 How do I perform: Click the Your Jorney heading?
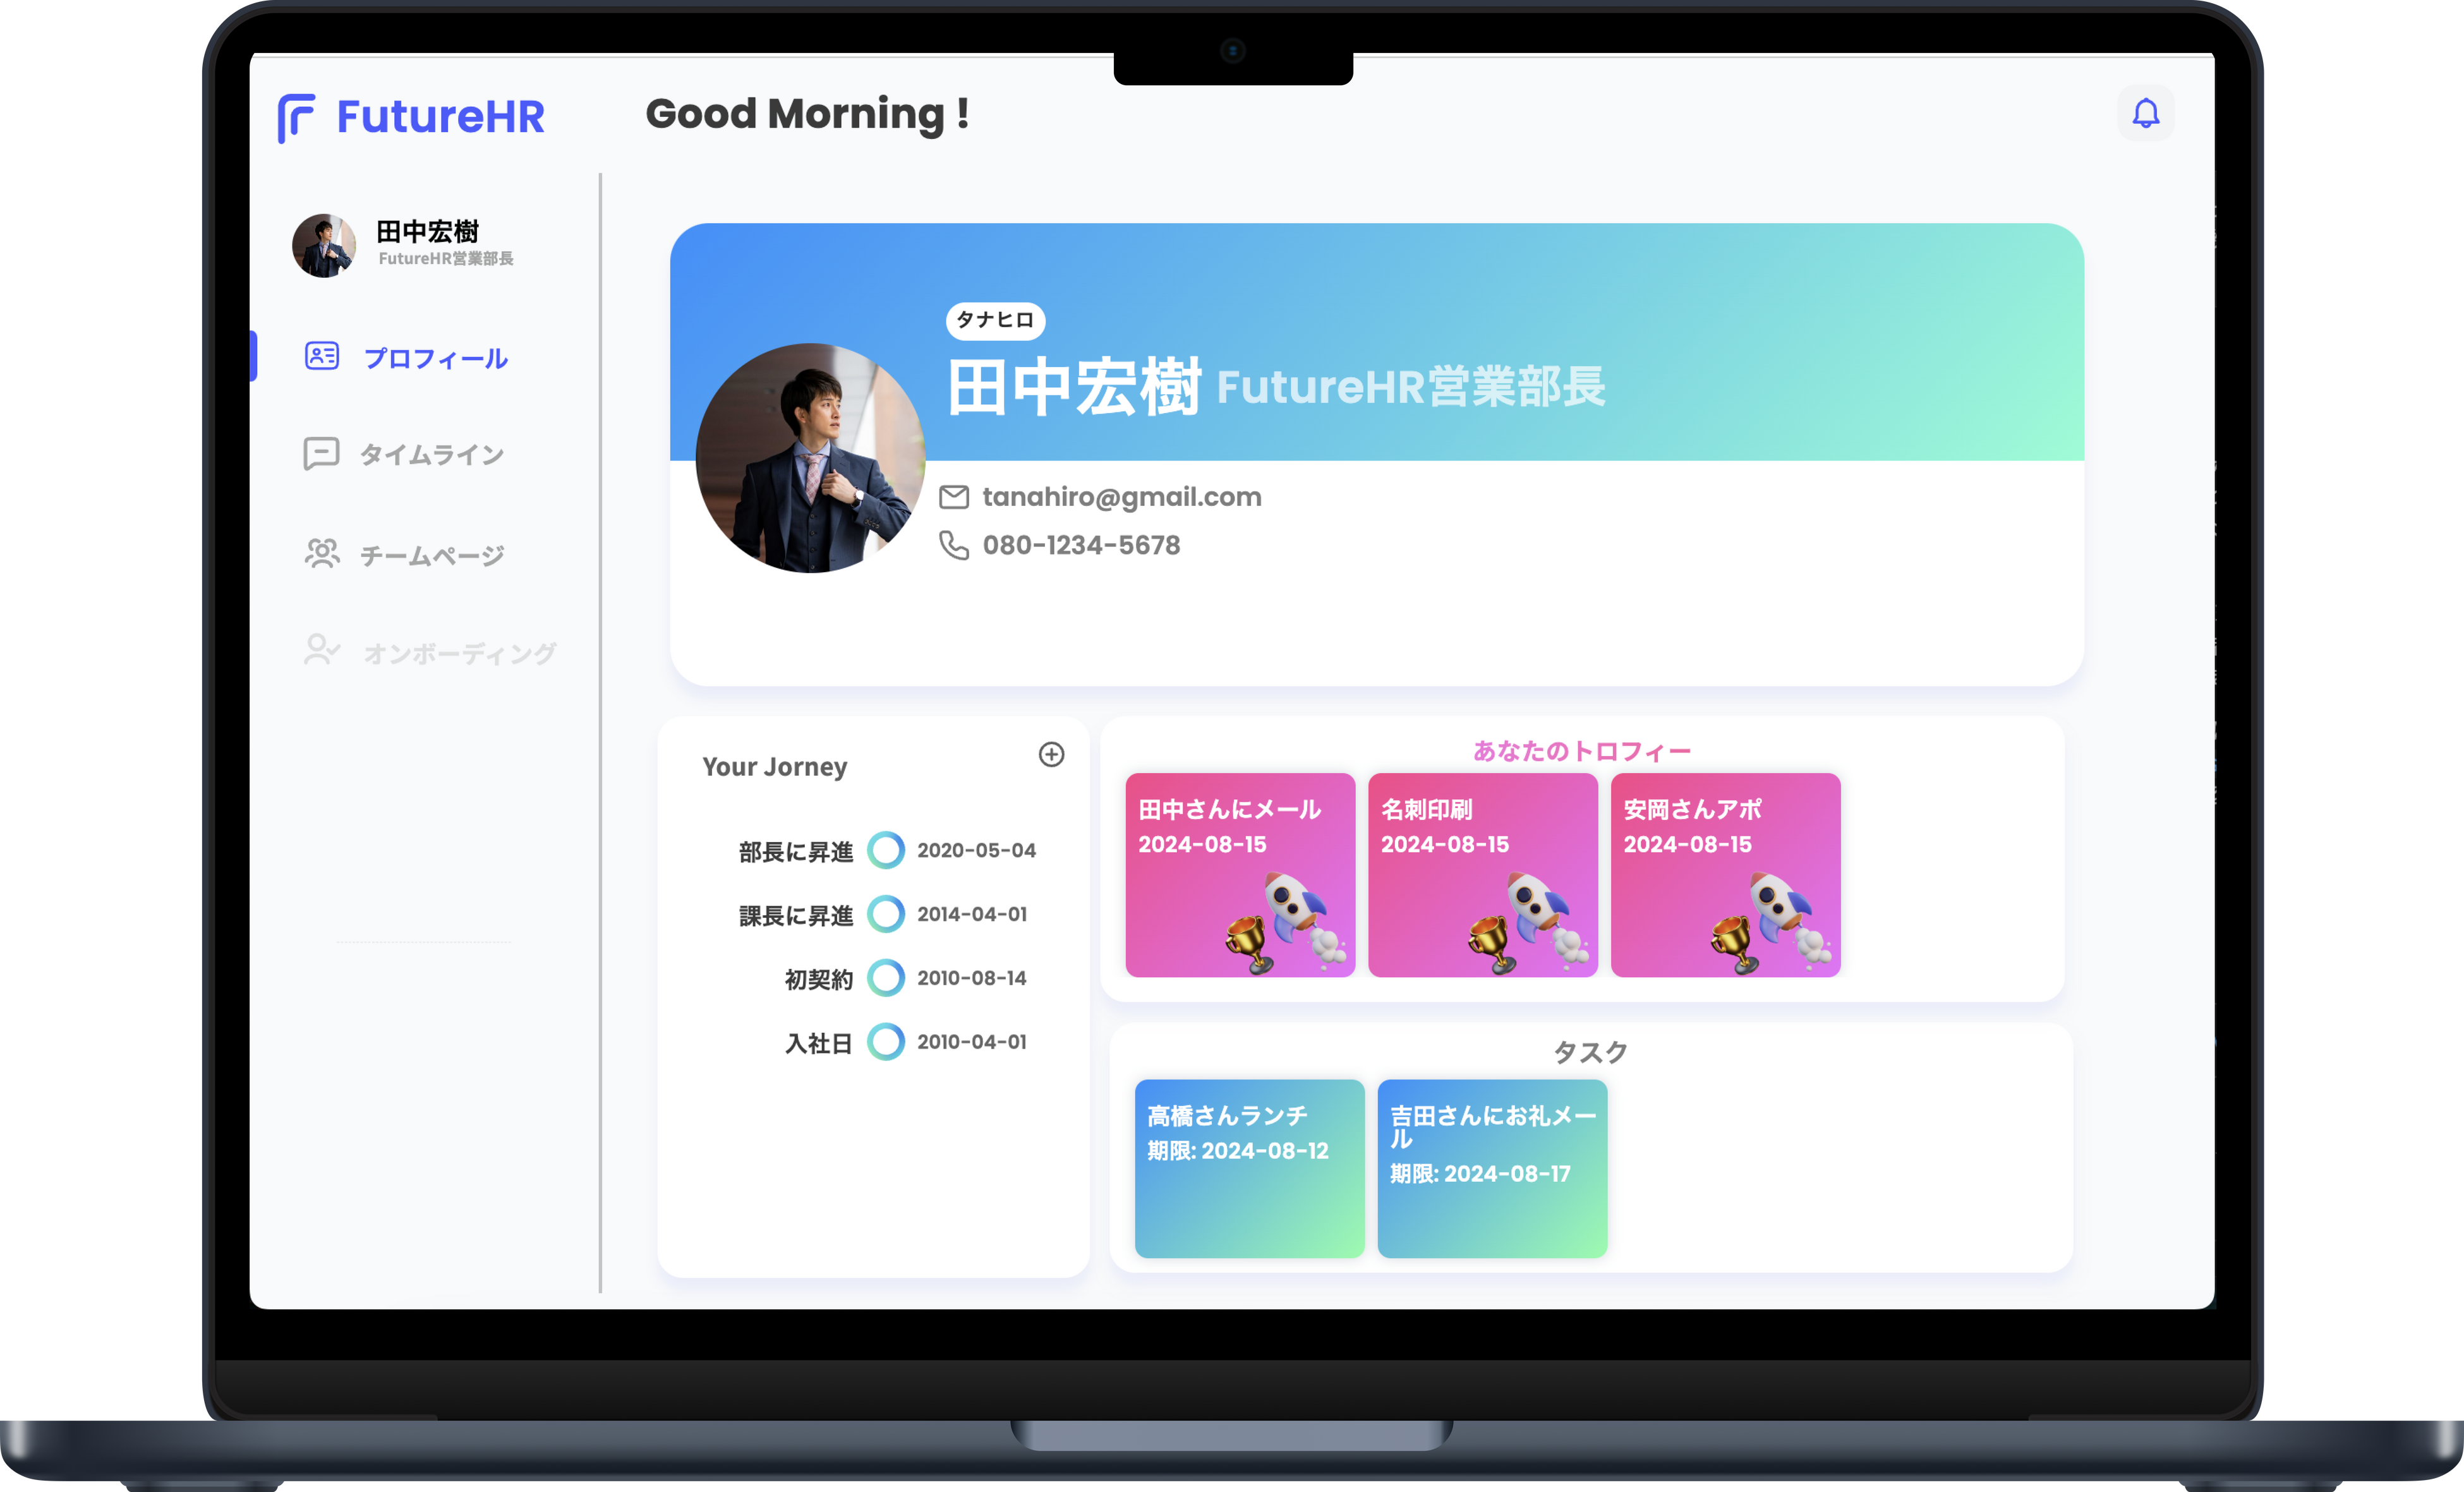coord(775,767)
